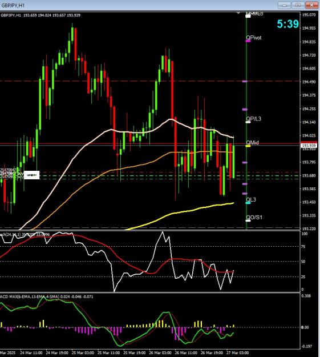Select the yellow QMid level marker

click(x=248, y=146)
